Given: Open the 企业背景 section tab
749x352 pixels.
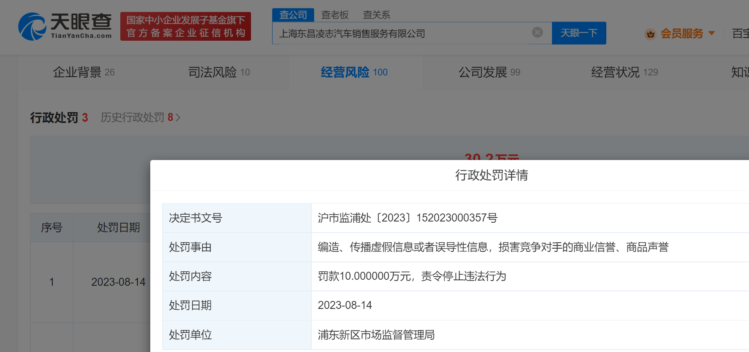Looking at the screenshot, I should point(84,72).
